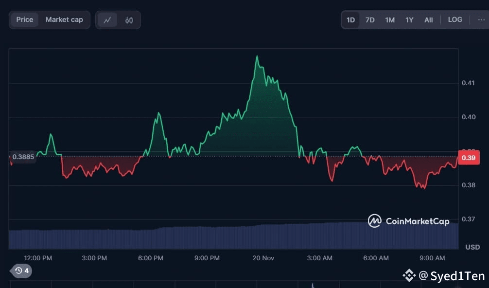Click the USD currency label
Screen dimensions: 489x288
(472, 247)
